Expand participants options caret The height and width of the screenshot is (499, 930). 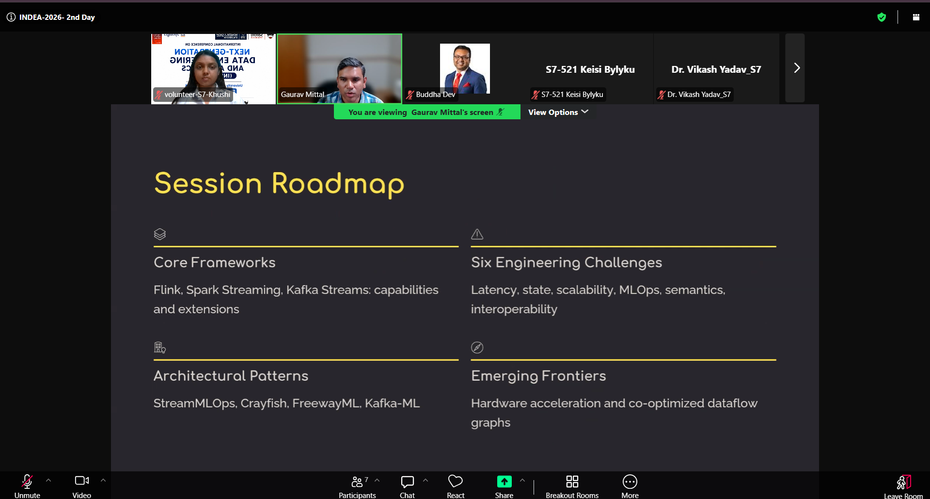point(377,480)
